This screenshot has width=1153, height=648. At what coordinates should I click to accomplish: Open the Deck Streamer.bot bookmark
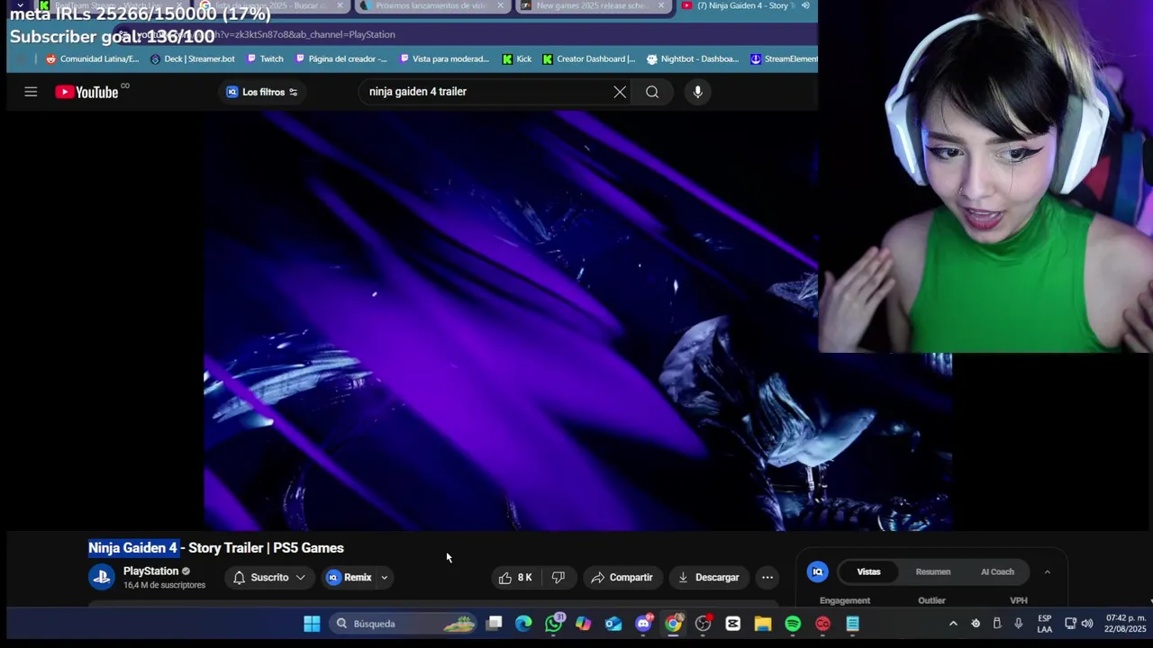(192, 59)
